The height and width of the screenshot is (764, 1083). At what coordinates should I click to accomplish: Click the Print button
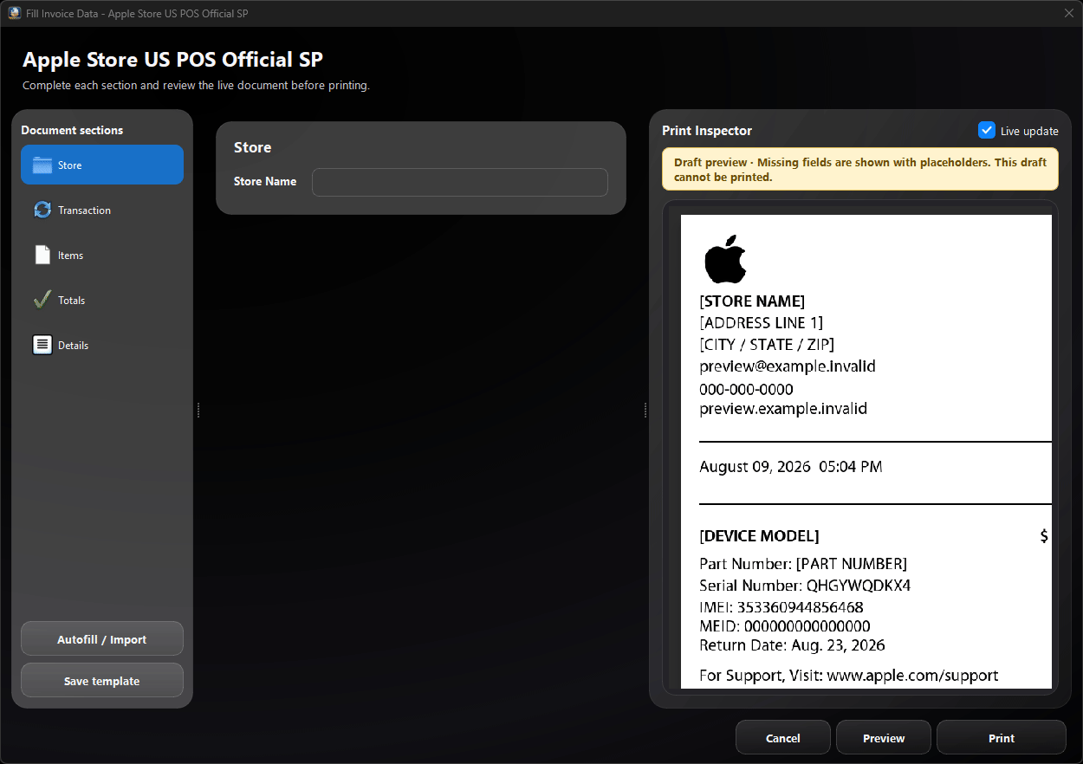pos(1002,738)
